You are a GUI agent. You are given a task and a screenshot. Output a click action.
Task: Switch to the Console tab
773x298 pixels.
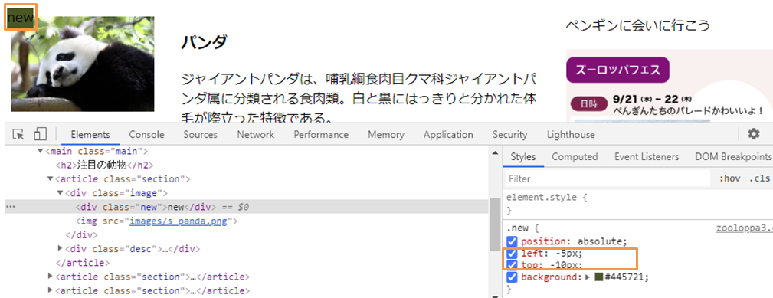146,135
